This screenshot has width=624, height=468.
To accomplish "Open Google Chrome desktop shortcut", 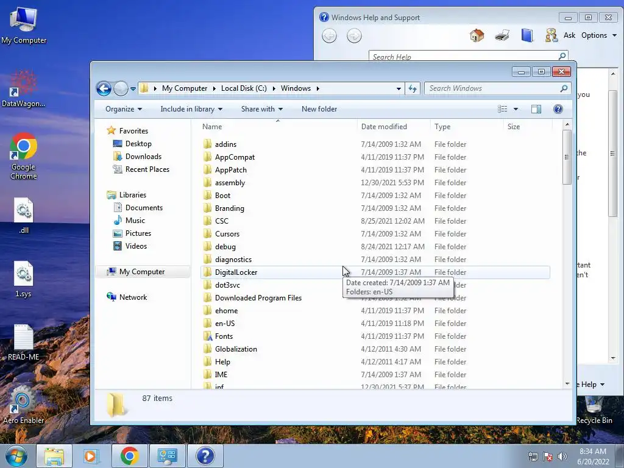I will pyautogui.click(x=24, y=156).
